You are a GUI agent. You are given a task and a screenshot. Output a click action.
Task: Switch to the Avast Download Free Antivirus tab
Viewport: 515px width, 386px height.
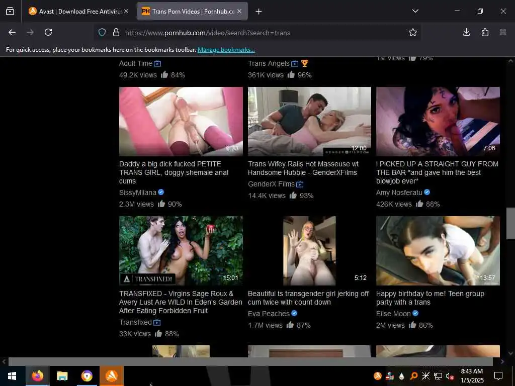click(x=79, y=12)
